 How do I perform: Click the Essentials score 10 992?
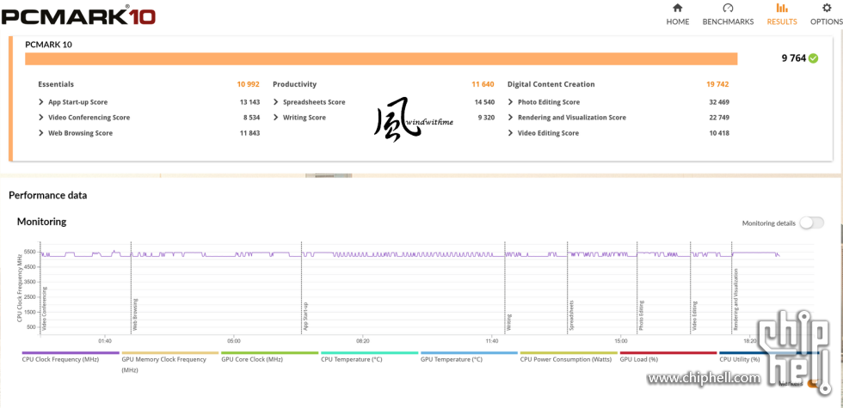(249, 84)
